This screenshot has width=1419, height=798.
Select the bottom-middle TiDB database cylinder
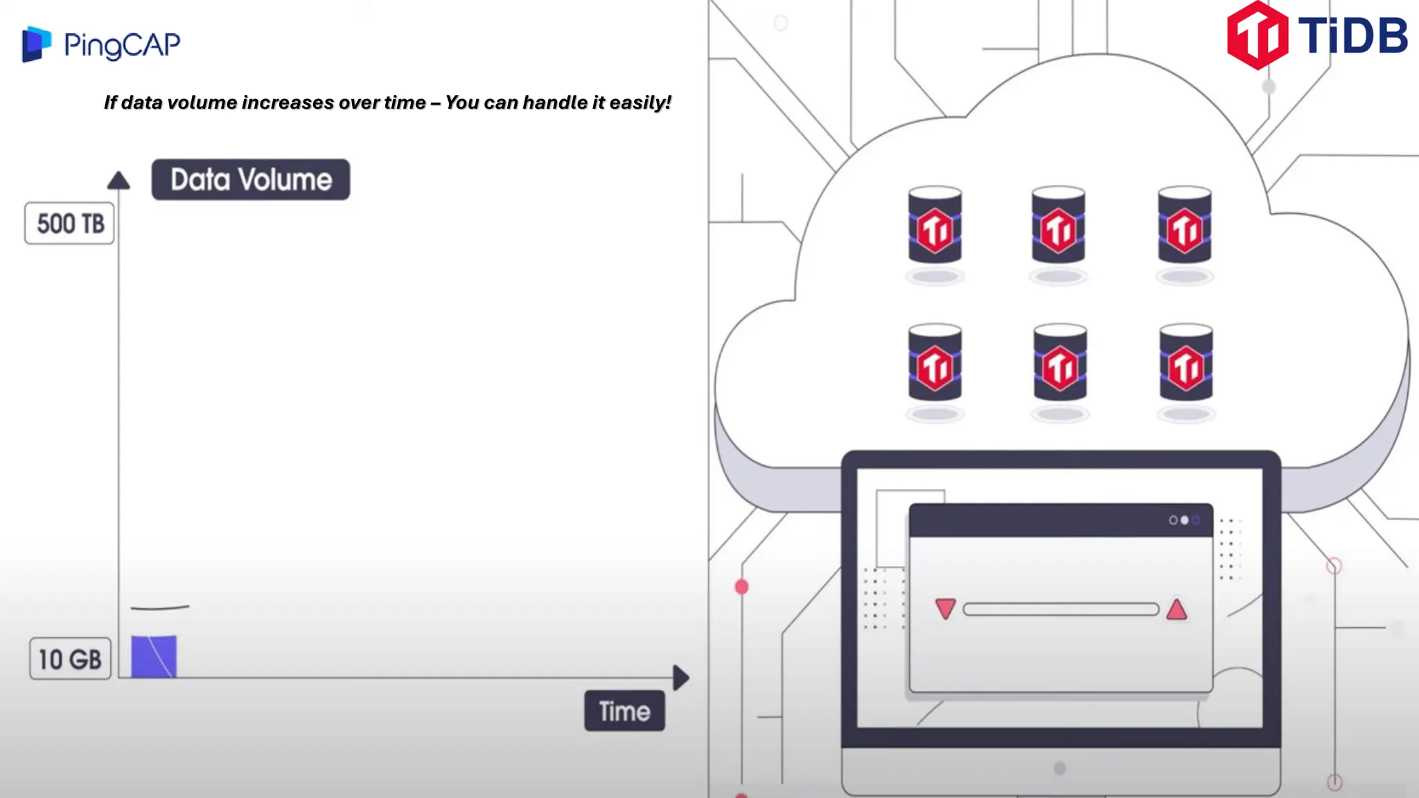tap(1060, 362)
